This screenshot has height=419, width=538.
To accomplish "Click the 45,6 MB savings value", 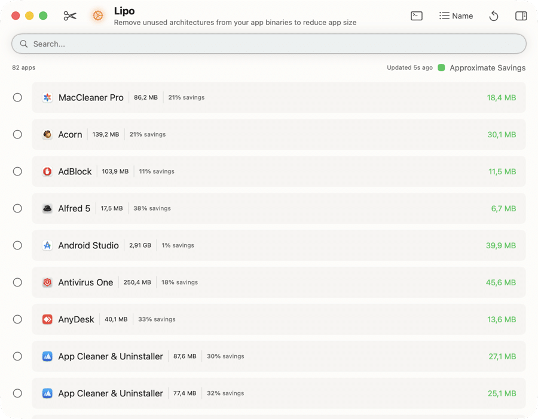I will pos(501,283).
